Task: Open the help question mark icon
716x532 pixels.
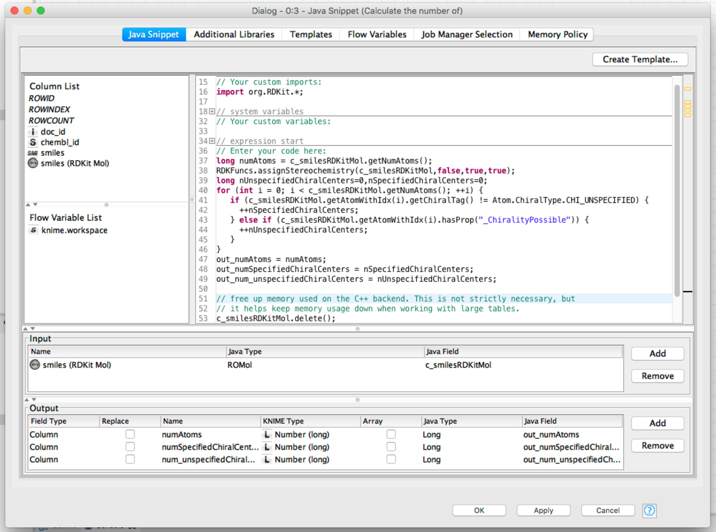Action: pyautogui.click(x=649, y=511)
